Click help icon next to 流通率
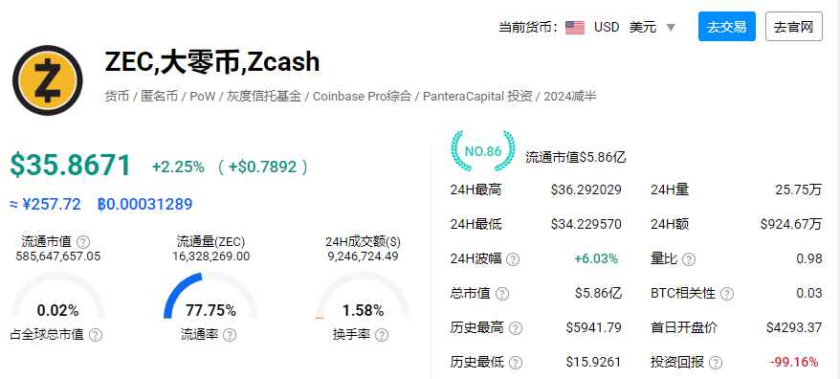Image resolution: width=840 pixels, height=379 pixels. coord(230,335)
